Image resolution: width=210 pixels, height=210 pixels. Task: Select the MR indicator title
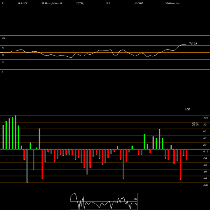click(x=187, y=109)
